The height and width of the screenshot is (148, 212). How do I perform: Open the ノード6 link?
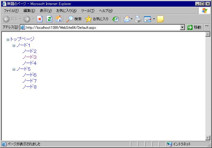[x=30, y=75]
